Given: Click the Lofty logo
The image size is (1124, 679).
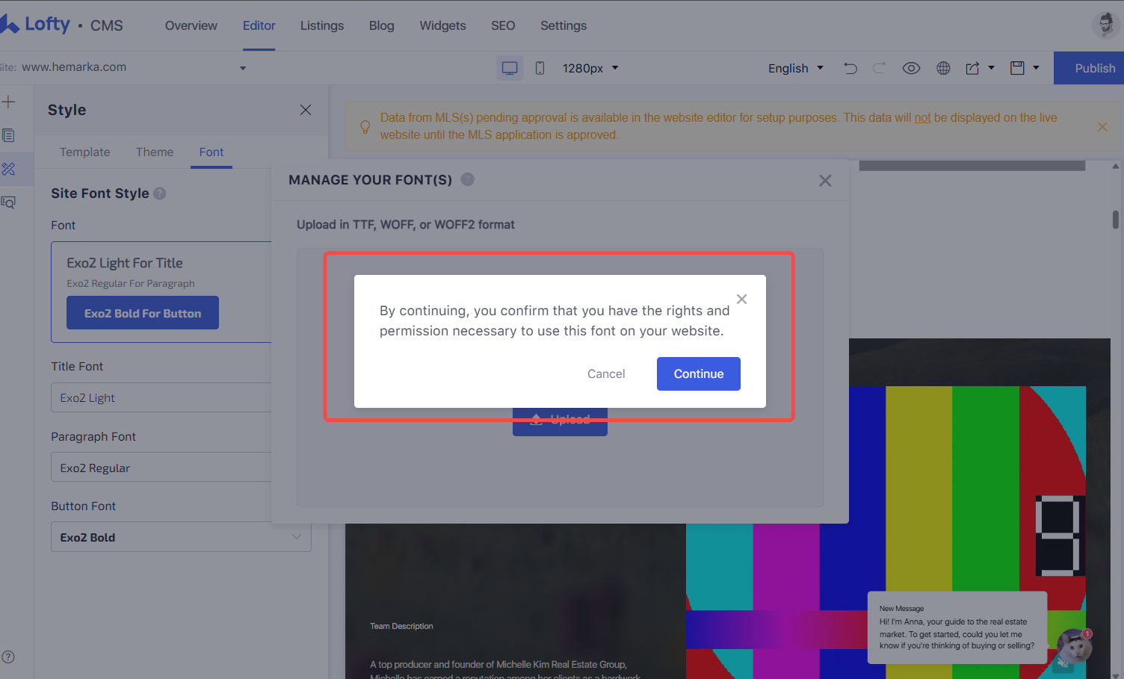Looking at the screenshot, I should pyautogui.click(x=35, y=25).
